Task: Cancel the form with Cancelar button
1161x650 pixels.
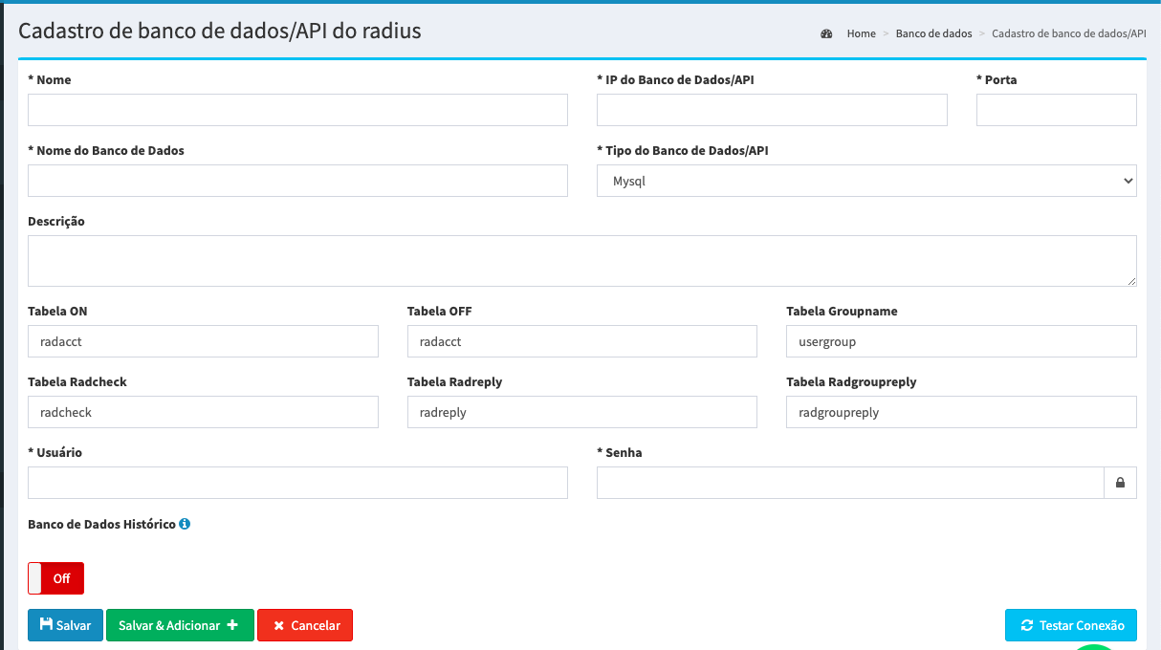Action: tap(305, 625)
